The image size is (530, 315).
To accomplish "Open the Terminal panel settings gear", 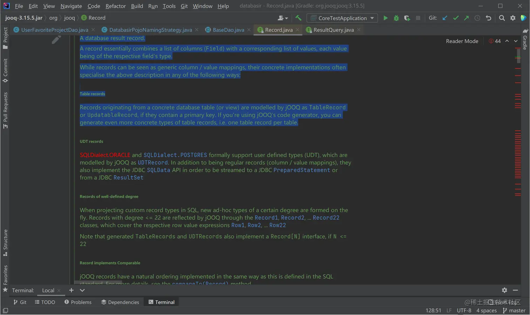I will click(504, 290).
